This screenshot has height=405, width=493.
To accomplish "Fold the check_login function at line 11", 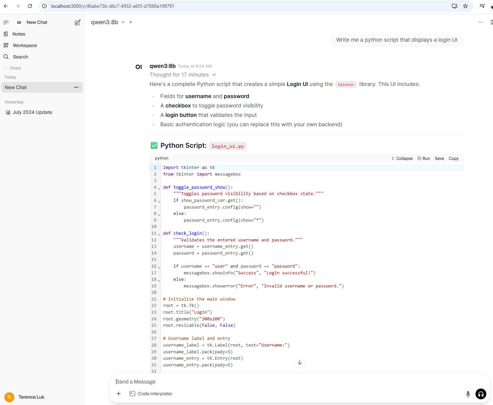I will tap(159, 234).
